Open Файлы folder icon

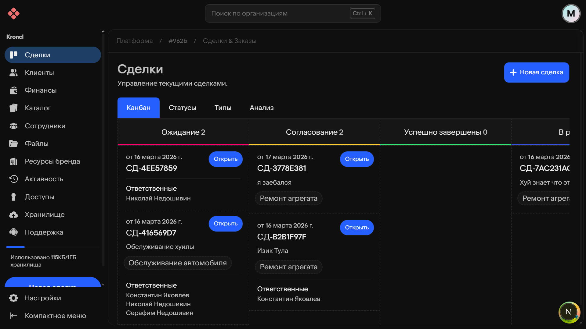(13, 143)
